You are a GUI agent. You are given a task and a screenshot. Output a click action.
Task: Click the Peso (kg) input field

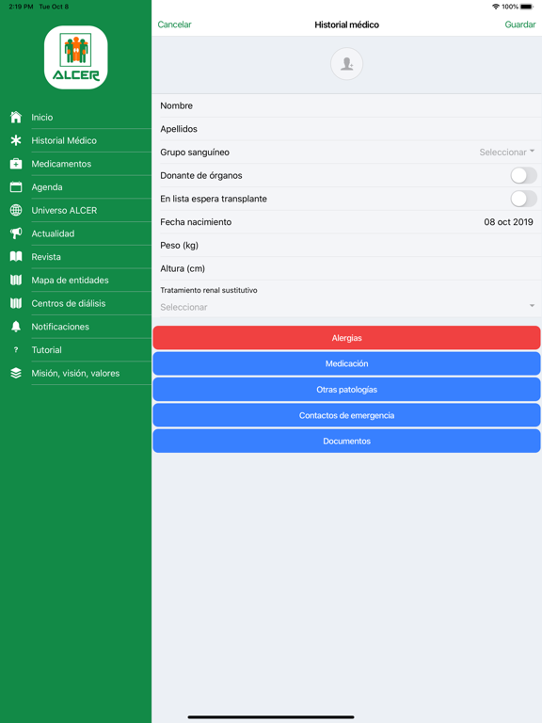(x=346, y=246)
